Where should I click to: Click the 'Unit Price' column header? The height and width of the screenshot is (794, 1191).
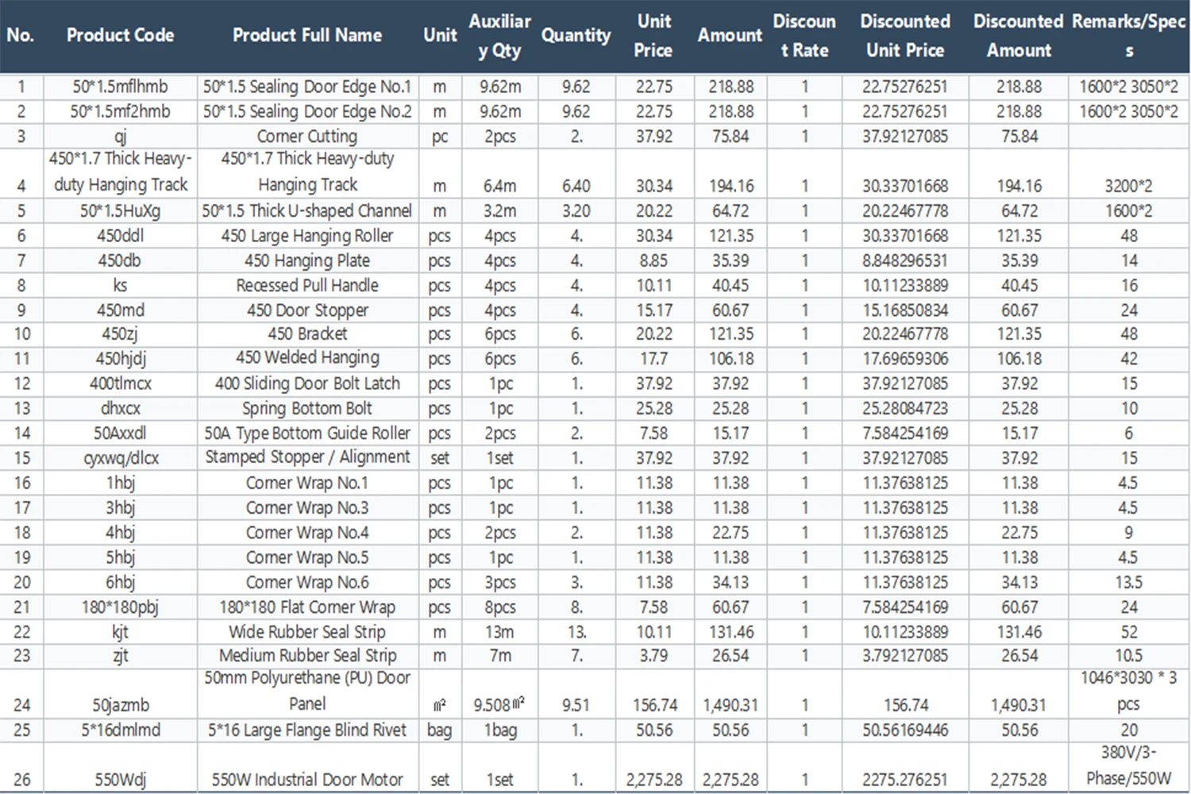[653, 36]
